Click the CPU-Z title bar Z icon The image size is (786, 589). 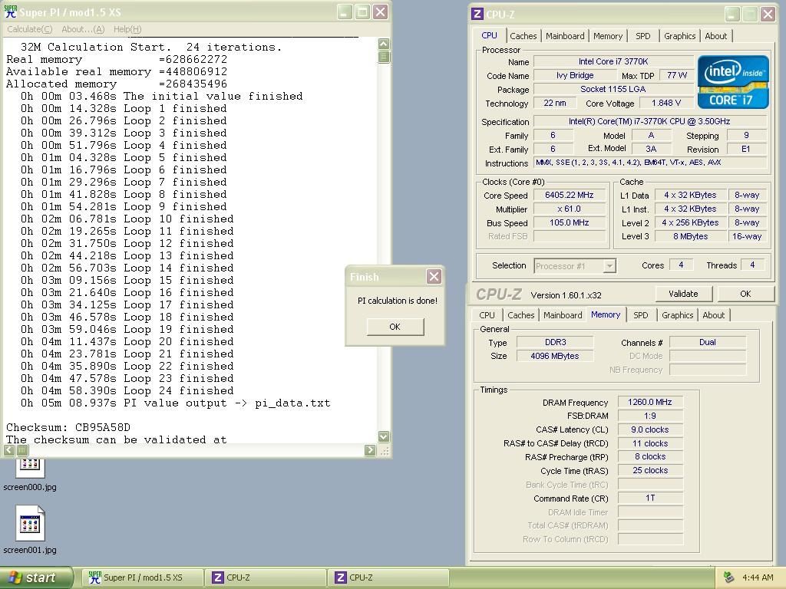tap(477, 14)
